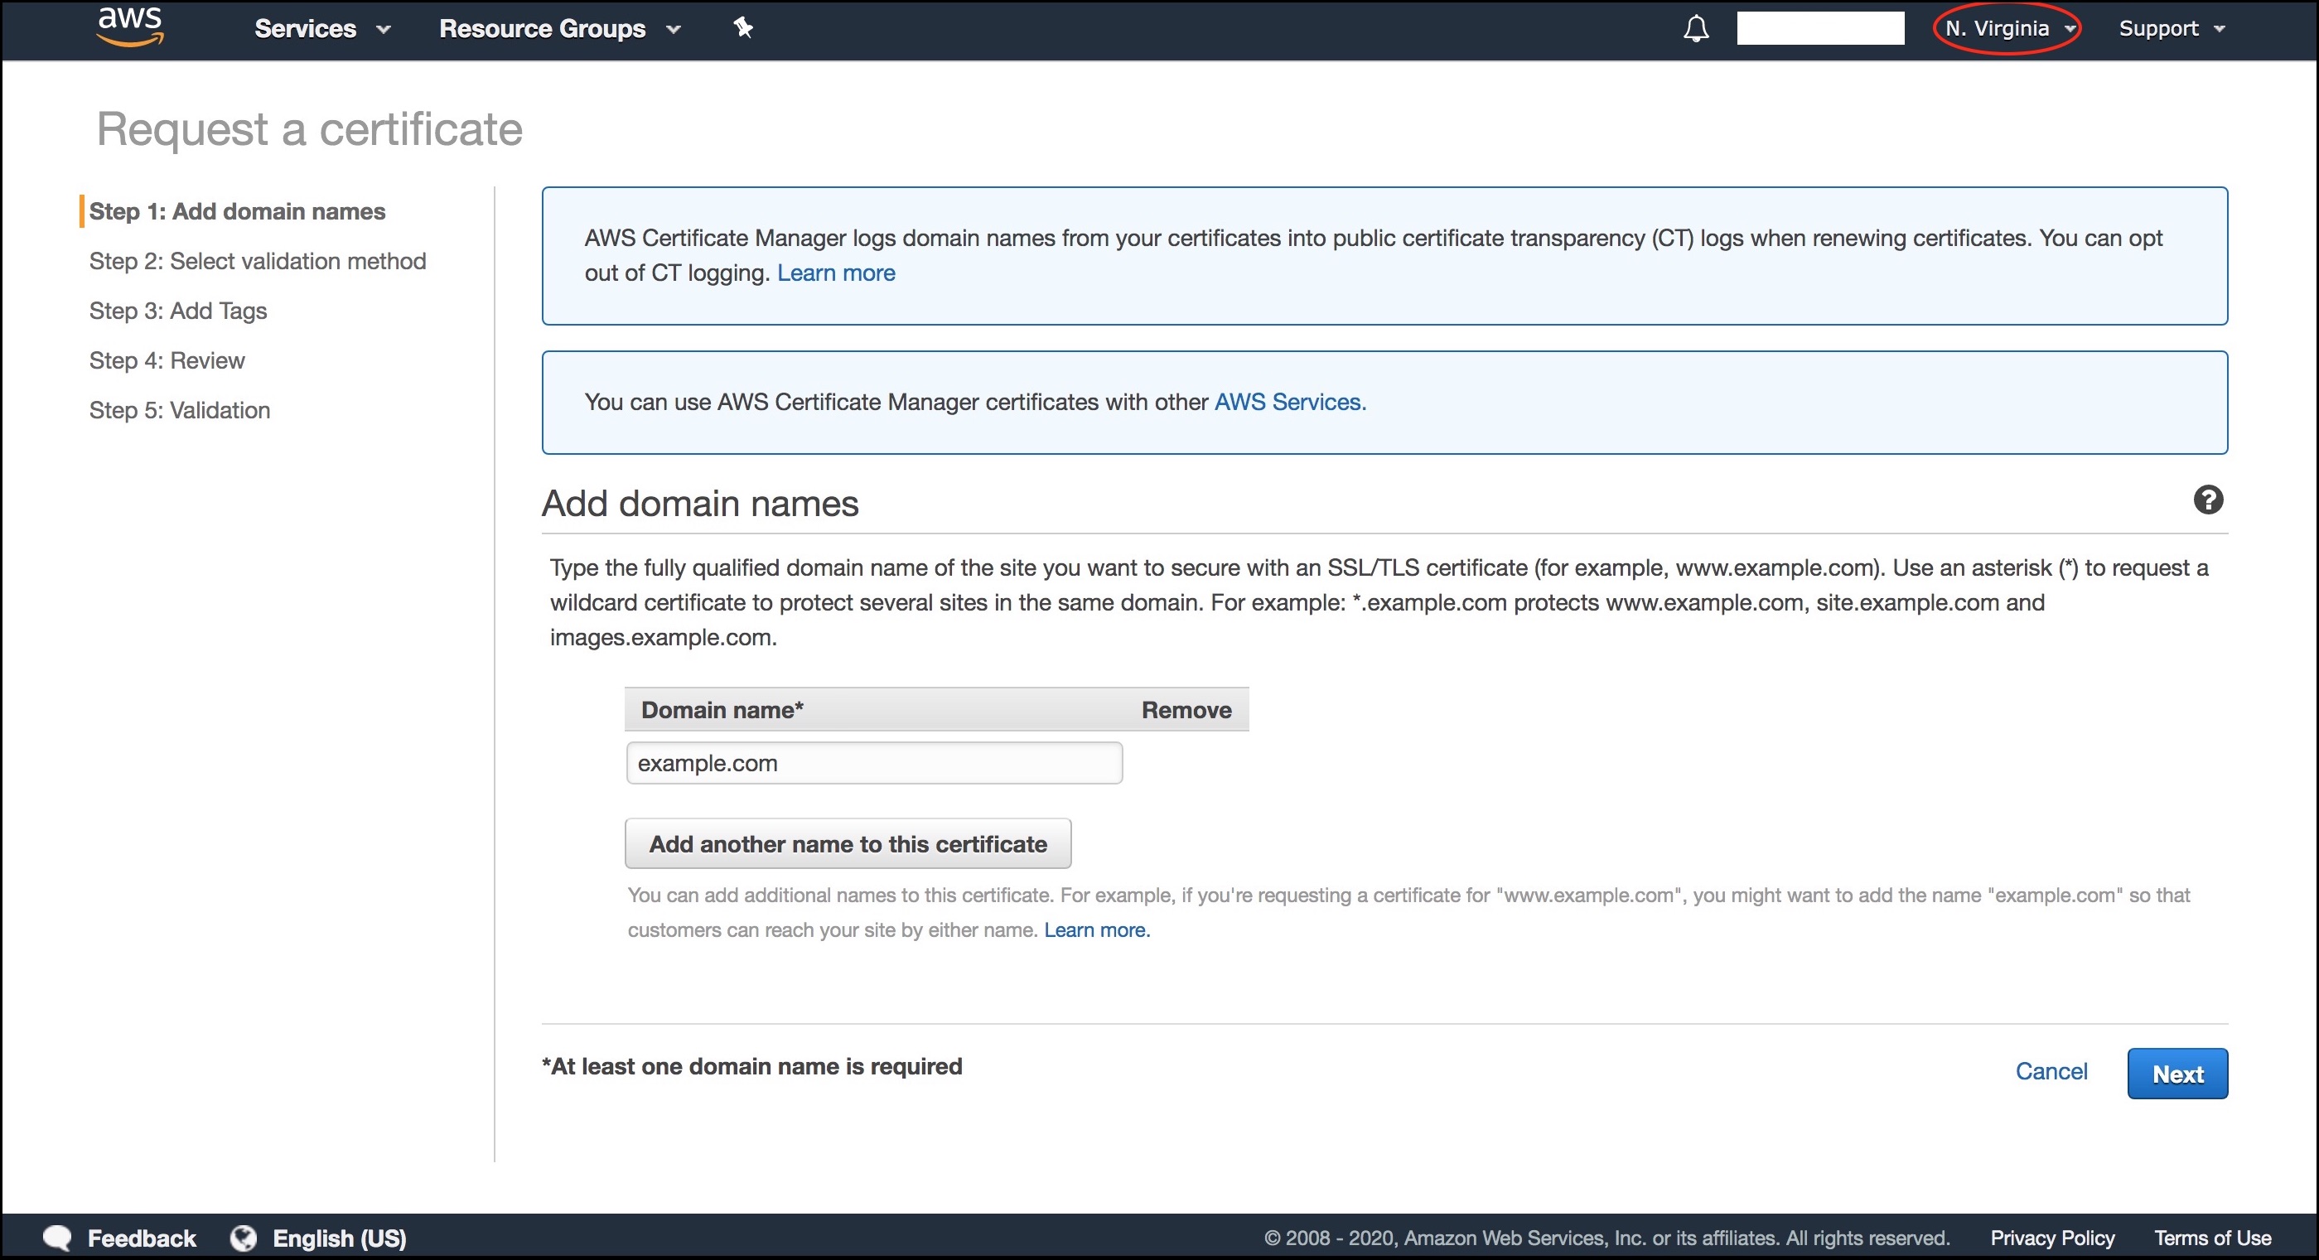
Task: Open the AWS Services link
Action: coord(1290,403)
